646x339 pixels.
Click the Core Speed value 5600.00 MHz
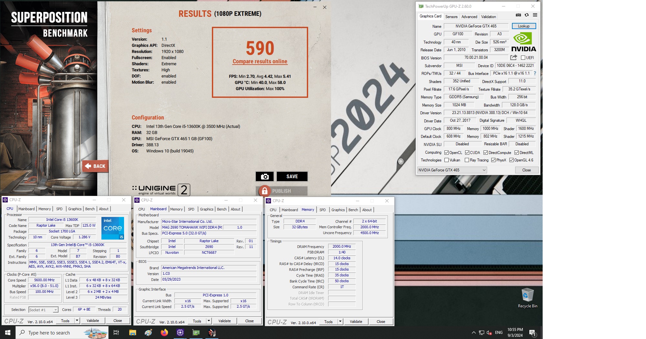[x=45, y=280]
